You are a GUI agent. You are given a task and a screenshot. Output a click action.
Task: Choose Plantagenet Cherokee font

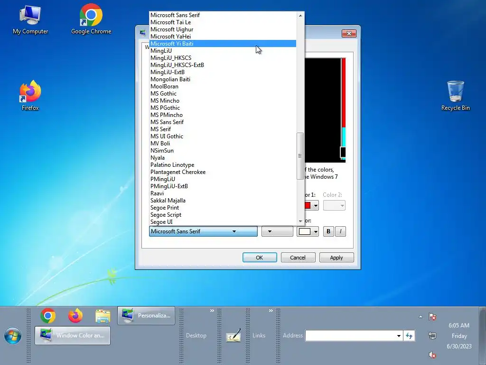tap(223, 172)
